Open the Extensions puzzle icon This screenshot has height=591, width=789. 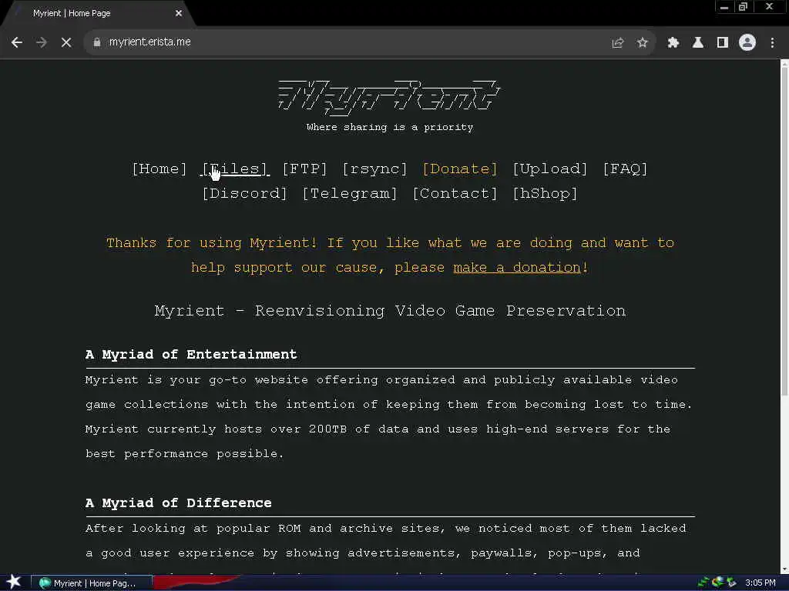tap(673, 43)
